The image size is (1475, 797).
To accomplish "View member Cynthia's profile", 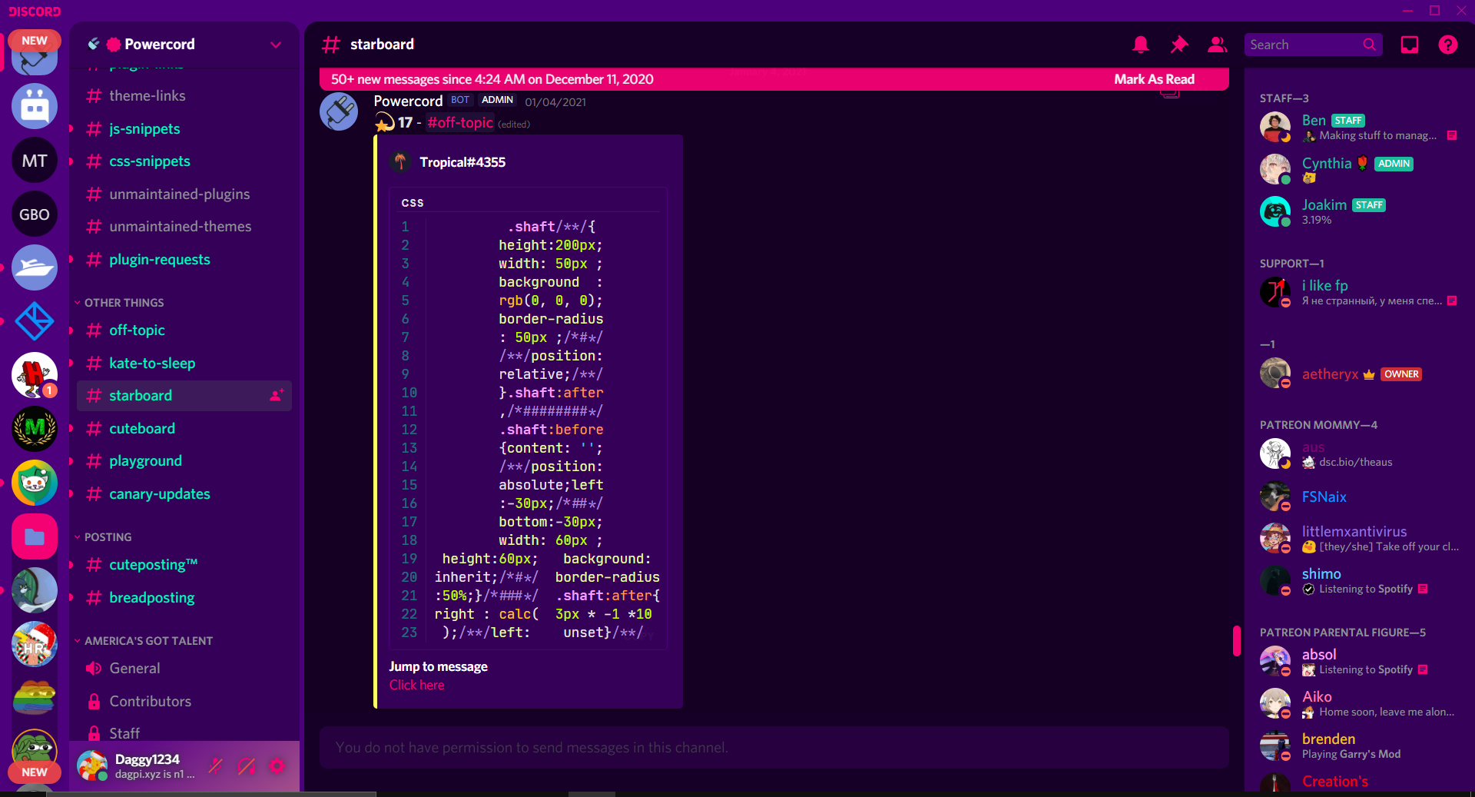I will coord(1360,169).
